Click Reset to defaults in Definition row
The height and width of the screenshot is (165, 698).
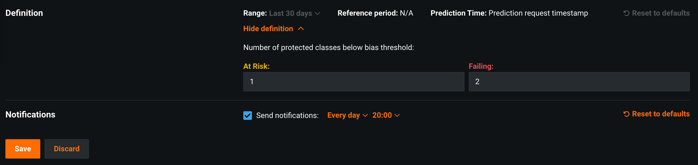[x=660, y=13]
